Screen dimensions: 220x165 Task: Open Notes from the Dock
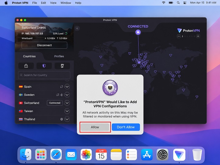click(x=116, y=154)
